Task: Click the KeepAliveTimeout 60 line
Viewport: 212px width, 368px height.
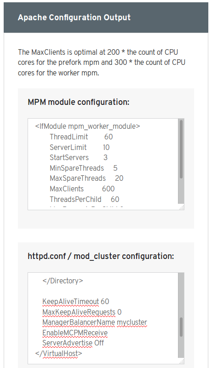Action: click(76, 302)
